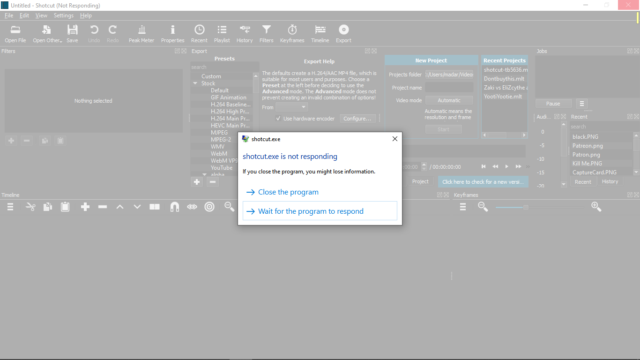640x360 pixels.
Task: Expand the Stock presets category
Action: pyautogui.click(x=194, y=83)
